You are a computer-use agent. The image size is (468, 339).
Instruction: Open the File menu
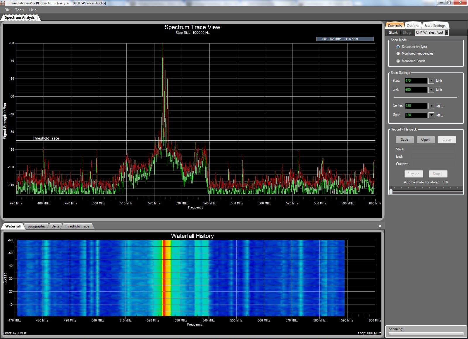tap(7, 10)
